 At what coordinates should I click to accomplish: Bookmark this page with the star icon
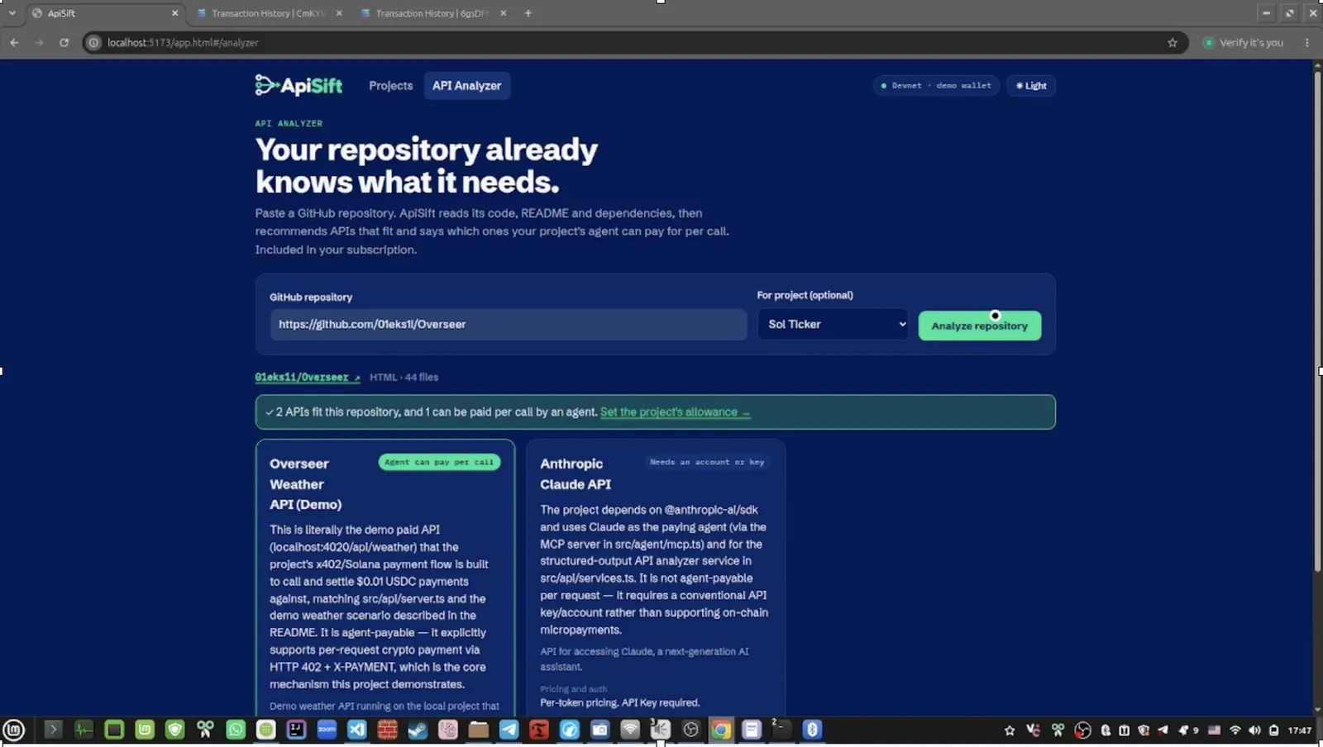[1172, 42]
